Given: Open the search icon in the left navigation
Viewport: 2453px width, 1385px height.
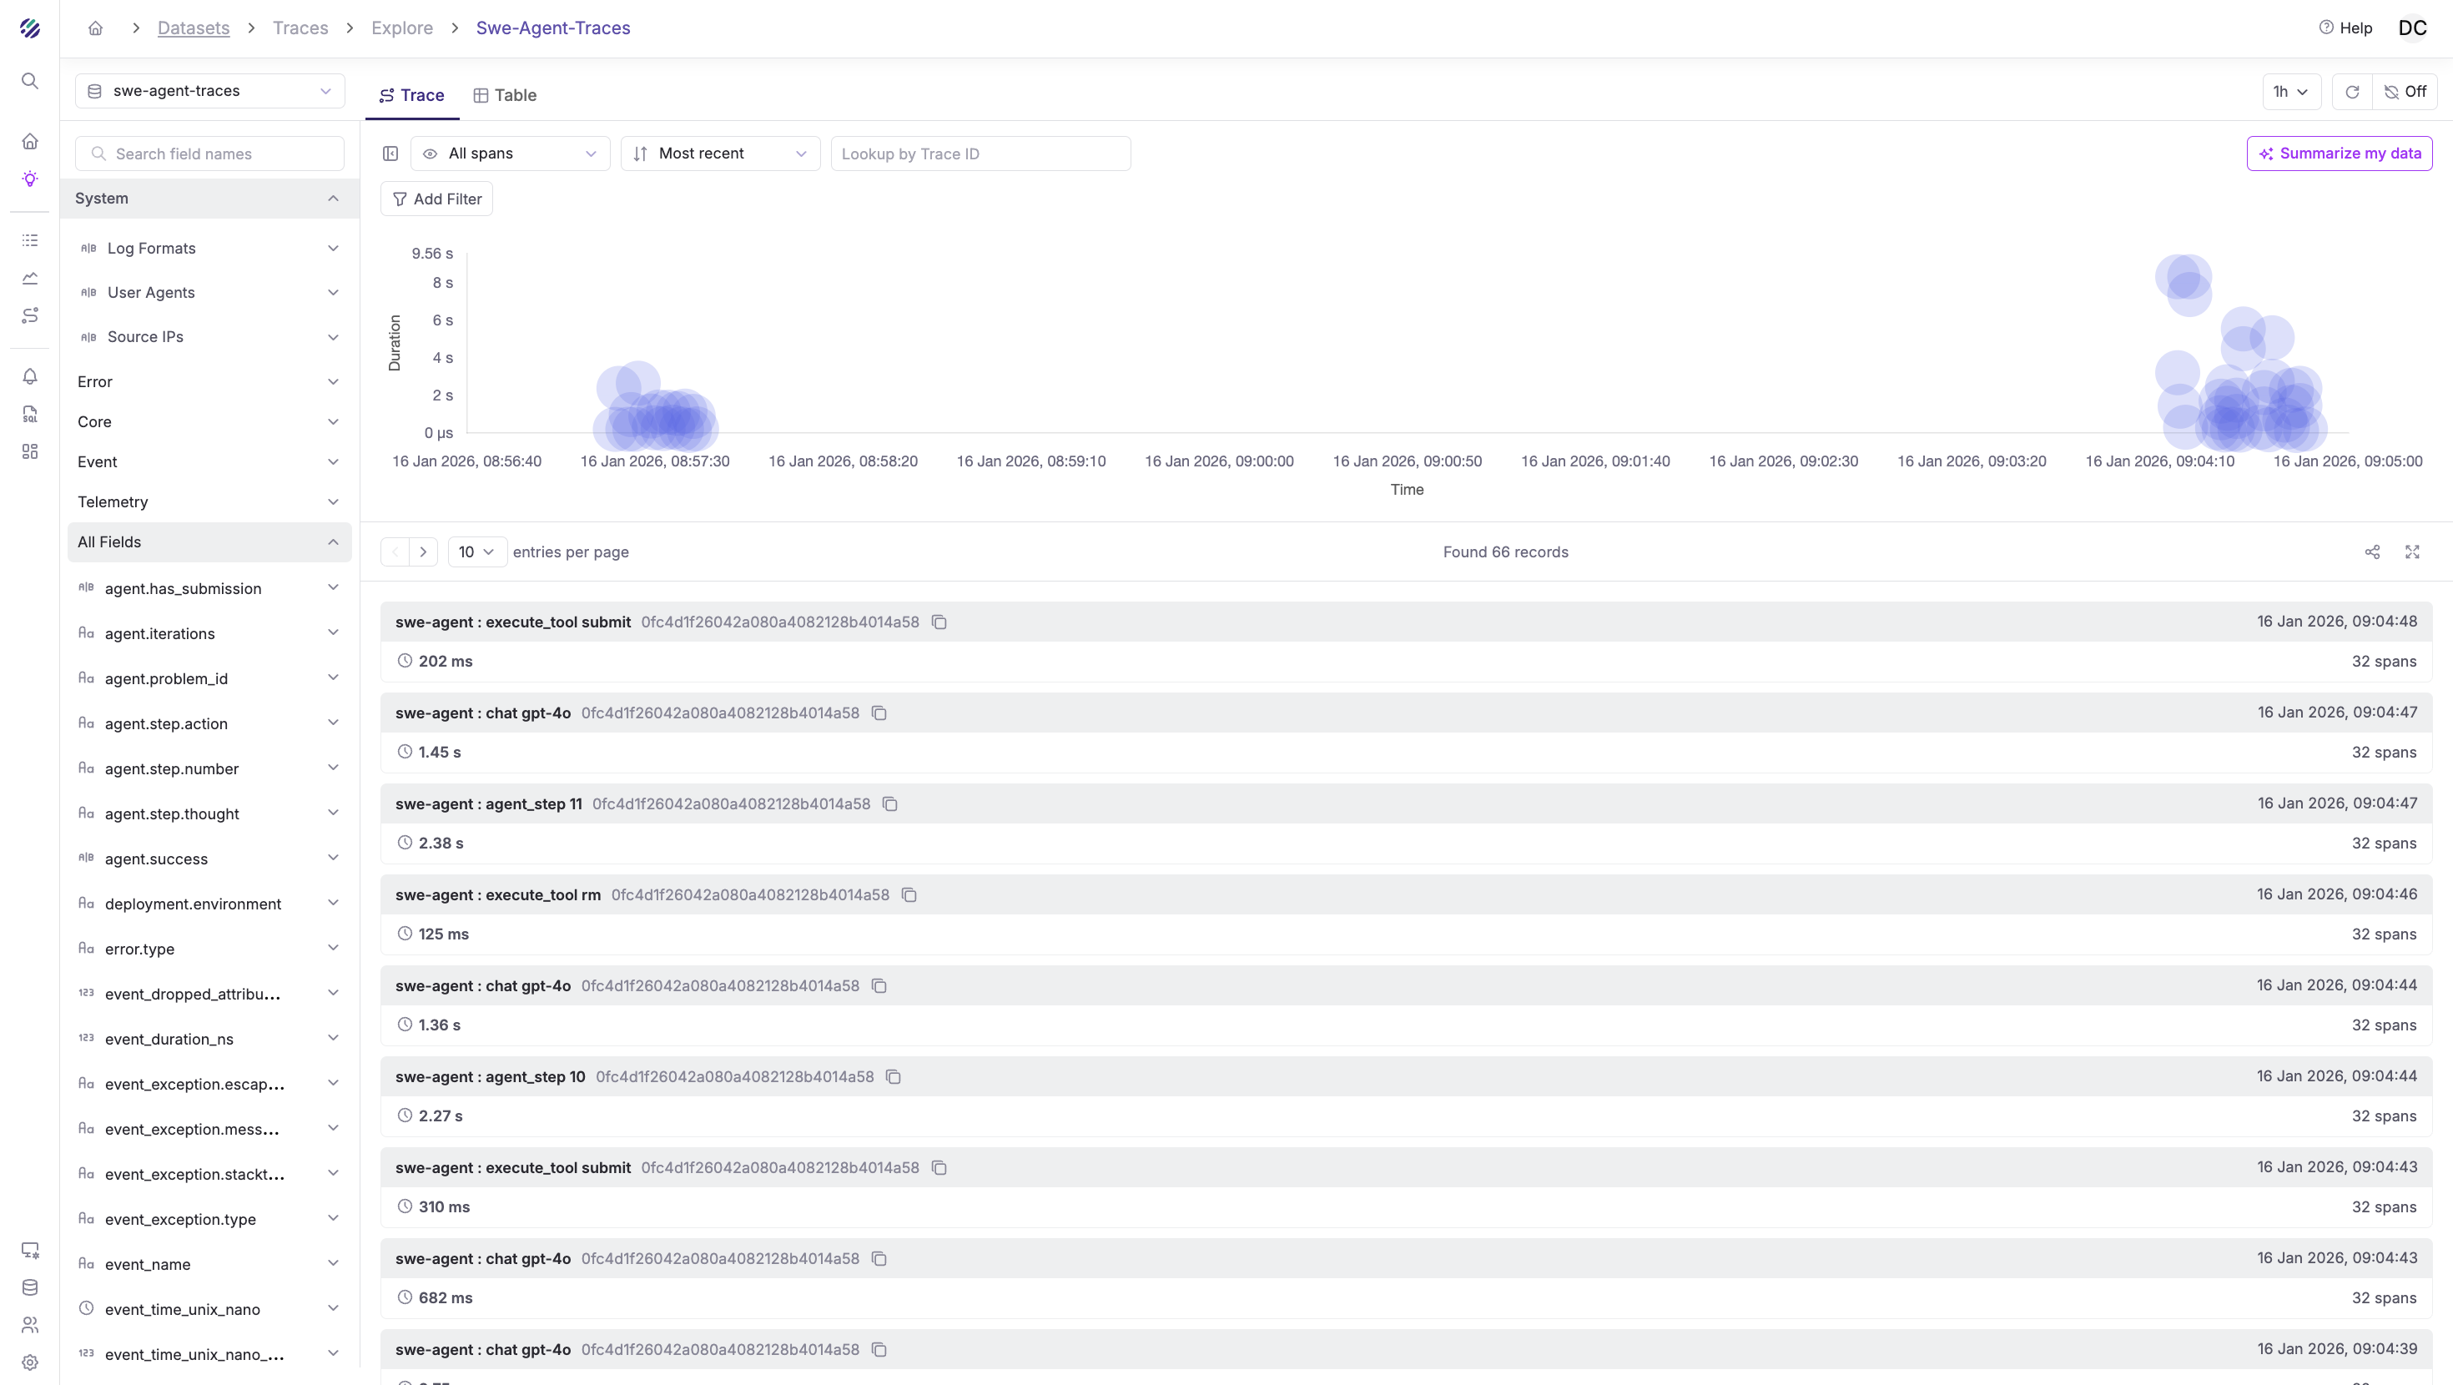Looking at the screenshot, I should 29,81.
